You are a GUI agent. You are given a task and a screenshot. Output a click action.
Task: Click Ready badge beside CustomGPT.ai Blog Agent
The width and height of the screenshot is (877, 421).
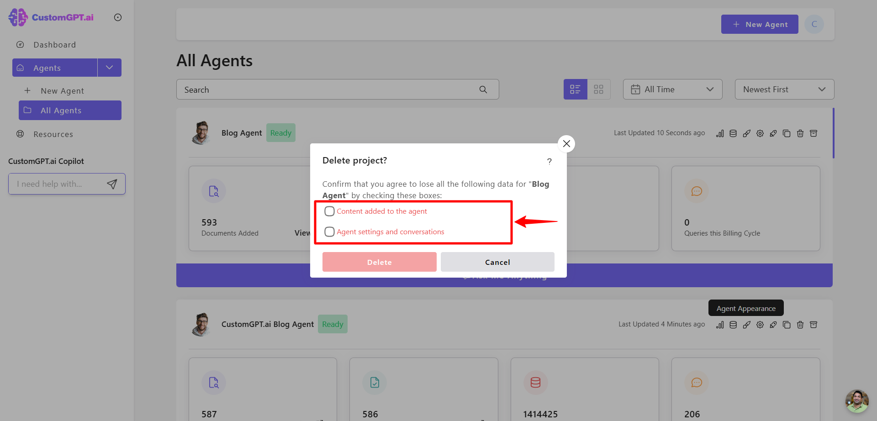333,324
